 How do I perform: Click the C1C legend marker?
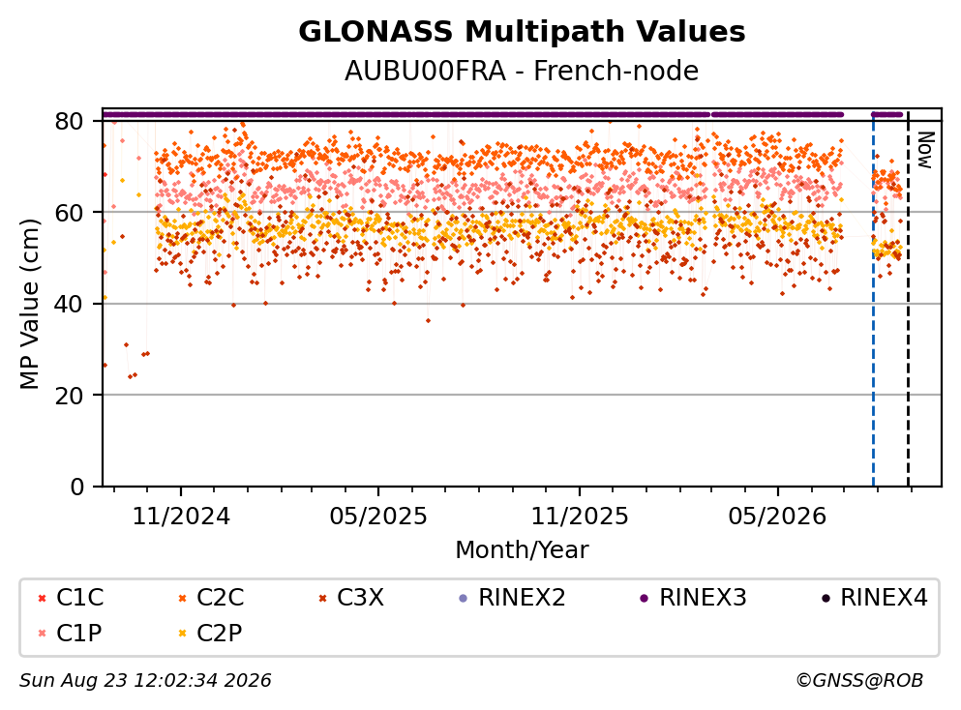(42, 598)
